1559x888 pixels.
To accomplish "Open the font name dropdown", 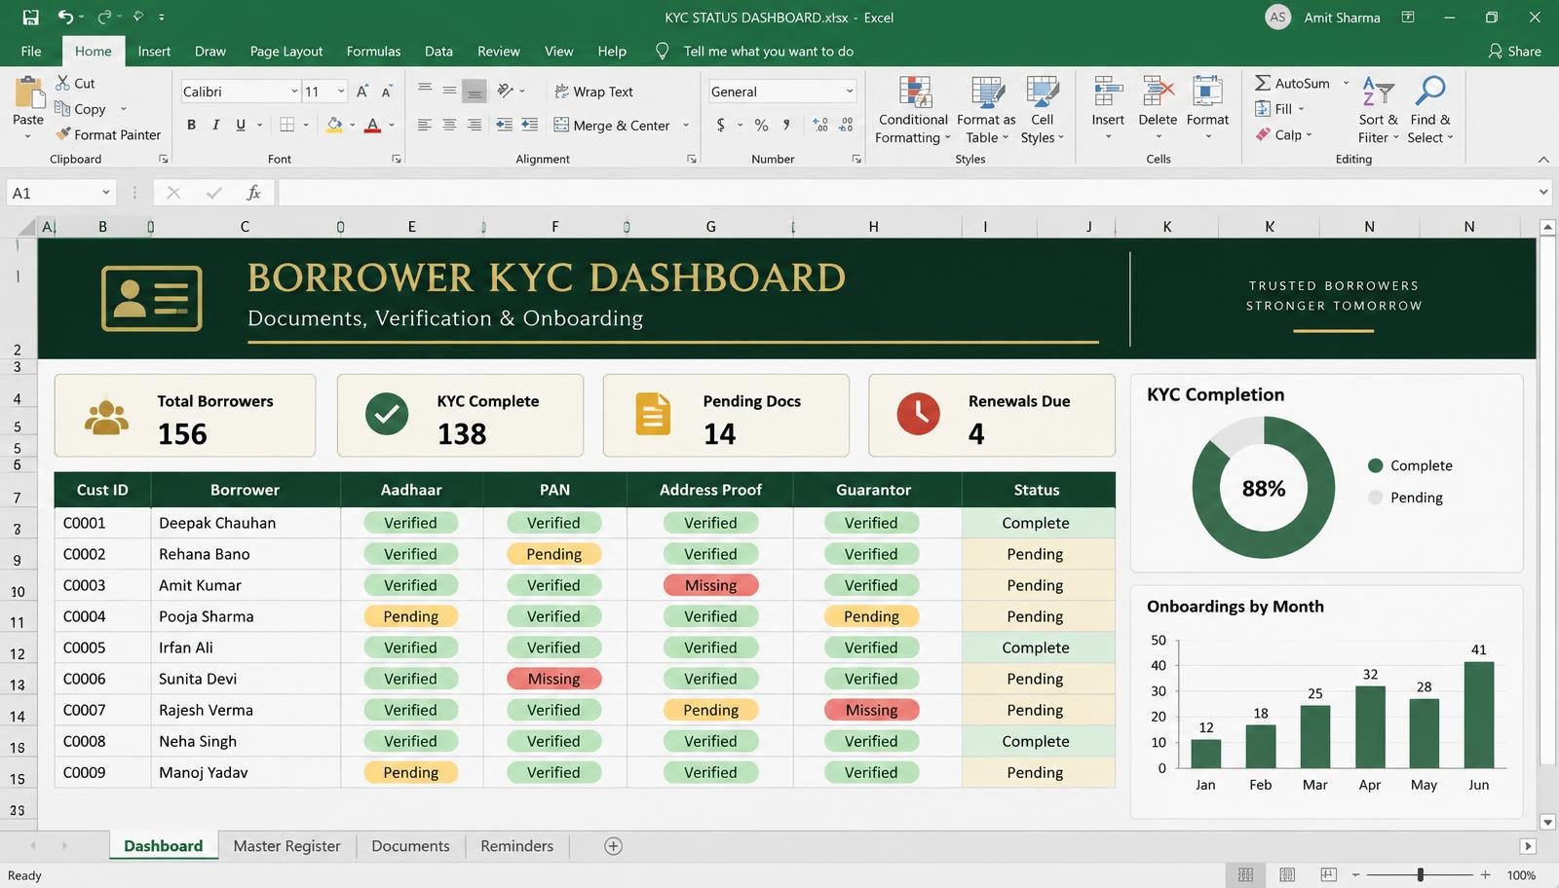I will tap(294, 92).
